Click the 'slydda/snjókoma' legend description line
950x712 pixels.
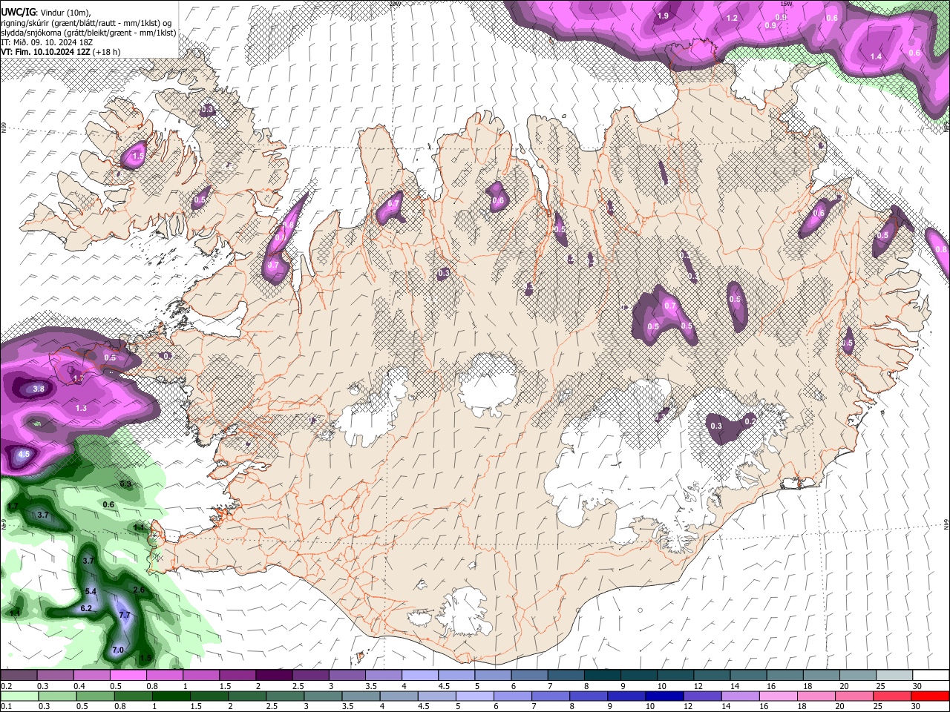tap(88, 32)
